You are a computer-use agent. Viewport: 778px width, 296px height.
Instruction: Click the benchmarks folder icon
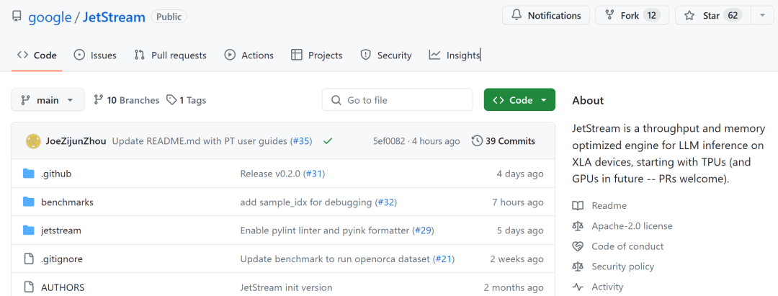(x=29, y=202)
